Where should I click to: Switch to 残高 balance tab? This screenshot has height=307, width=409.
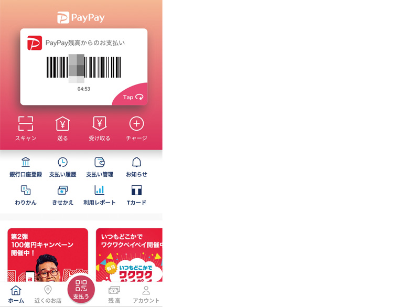(x=114, y=294)
